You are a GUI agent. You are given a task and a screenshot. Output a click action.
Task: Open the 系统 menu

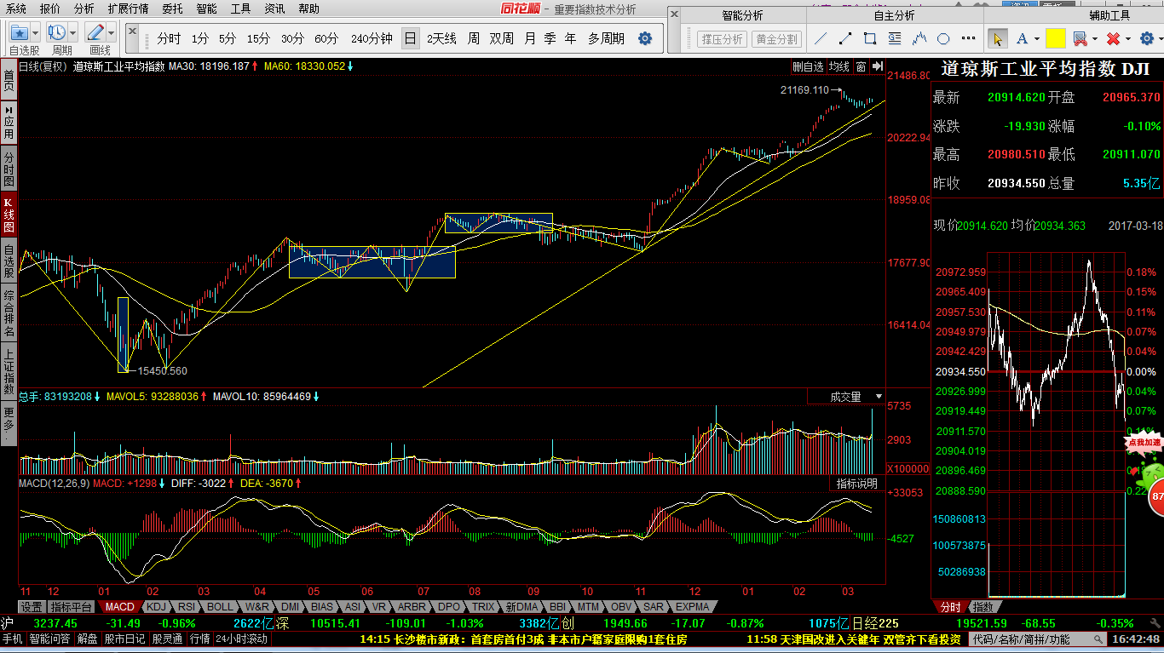point(16,9)
